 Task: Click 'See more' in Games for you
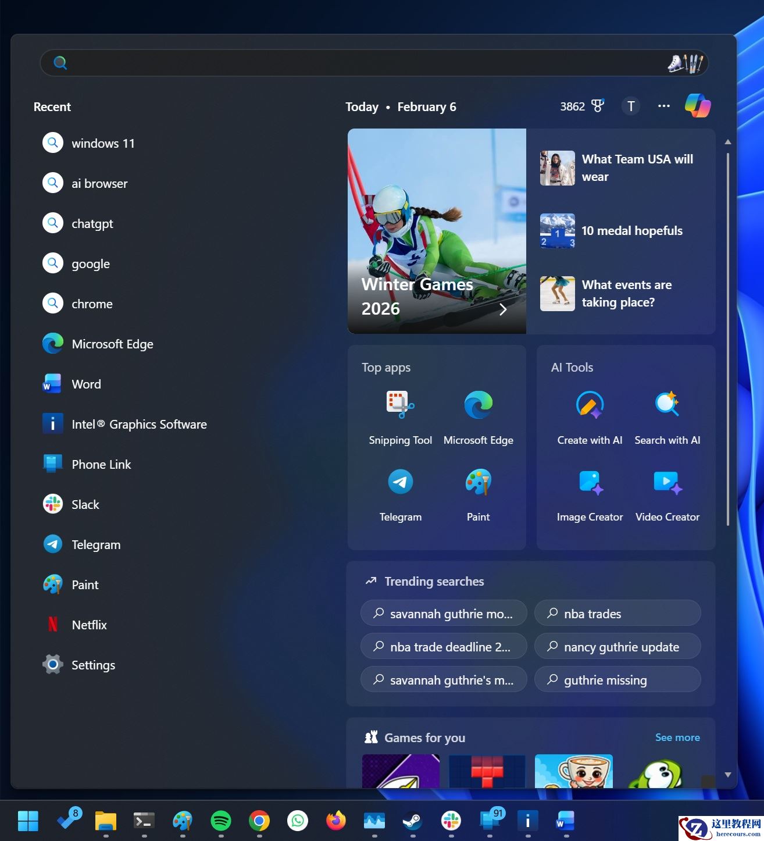677,737
